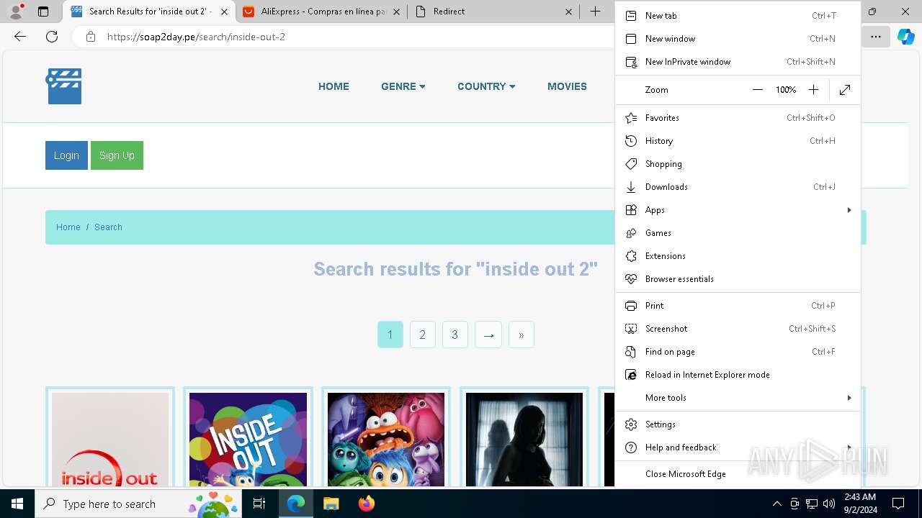
Task: Open File Explorer from taskbar
Action: pyautogui.click(x=331, y=504)
